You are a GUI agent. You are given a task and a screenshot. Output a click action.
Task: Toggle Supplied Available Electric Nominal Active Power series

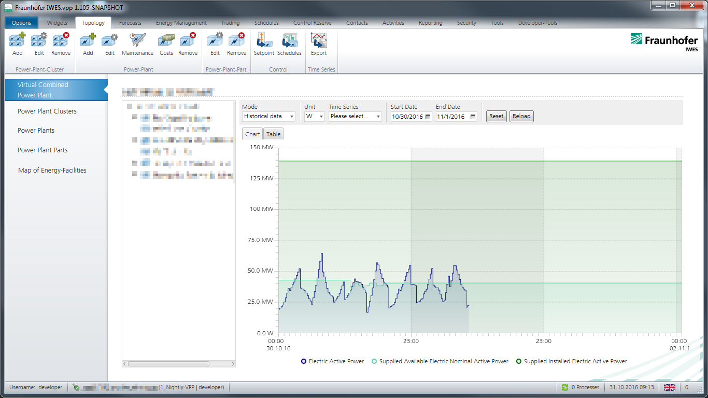pyautogui.click(x=440, y=361)
